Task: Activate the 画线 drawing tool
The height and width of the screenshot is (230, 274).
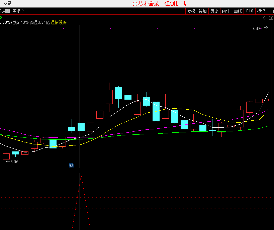Action: (x=238, y=11)
